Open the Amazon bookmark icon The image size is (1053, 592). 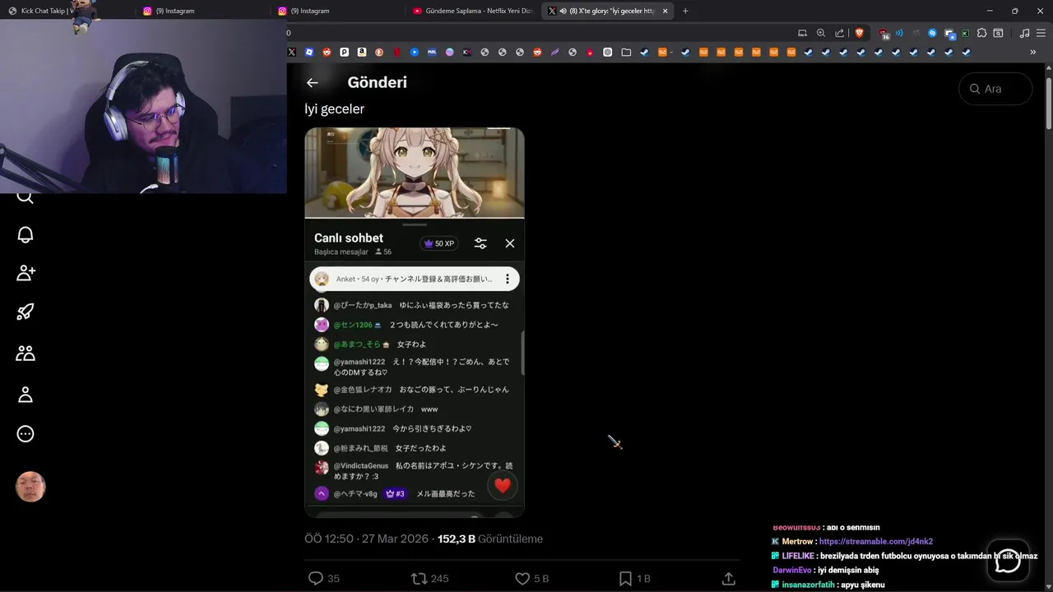362,52
